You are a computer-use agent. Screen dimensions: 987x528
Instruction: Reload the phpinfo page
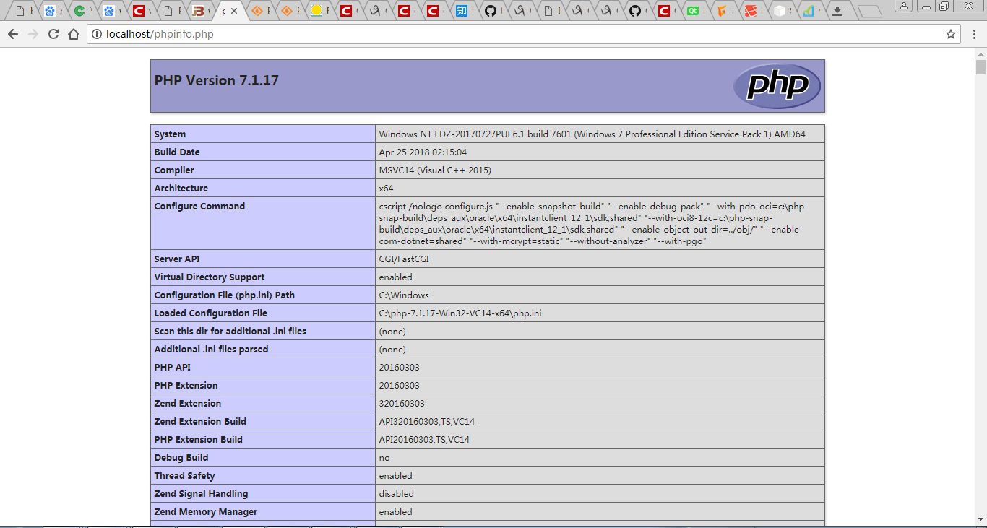[54, 33]
